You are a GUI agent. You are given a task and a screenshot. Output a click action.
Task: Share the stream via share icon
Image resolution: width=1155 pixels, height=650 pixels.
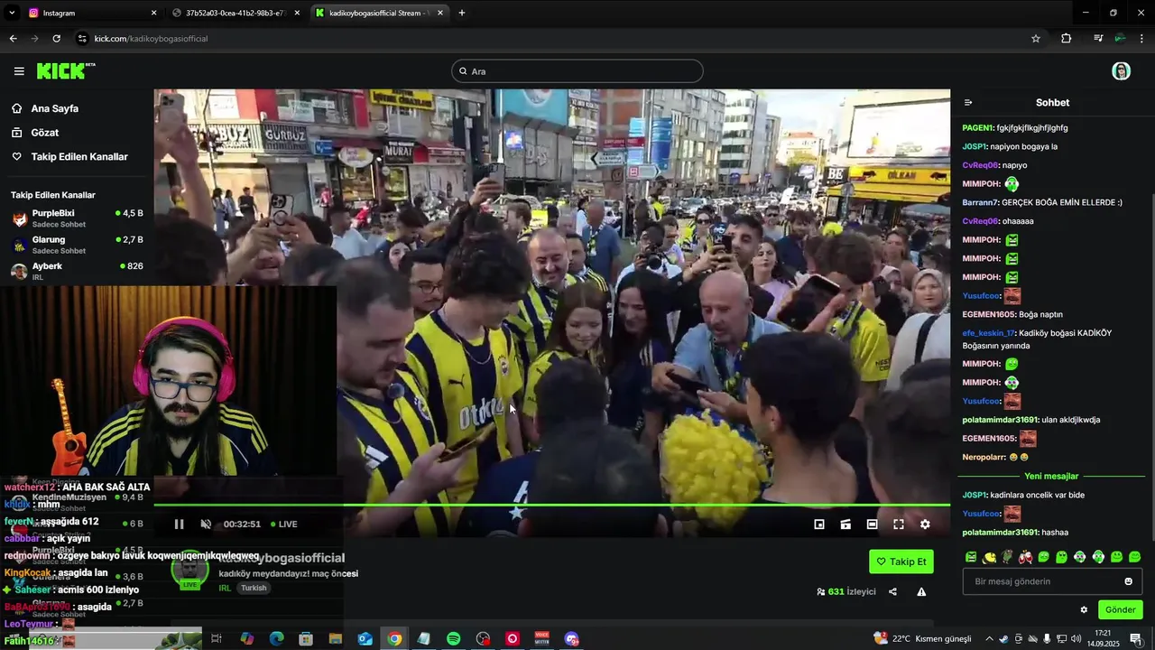coord(892,591)
